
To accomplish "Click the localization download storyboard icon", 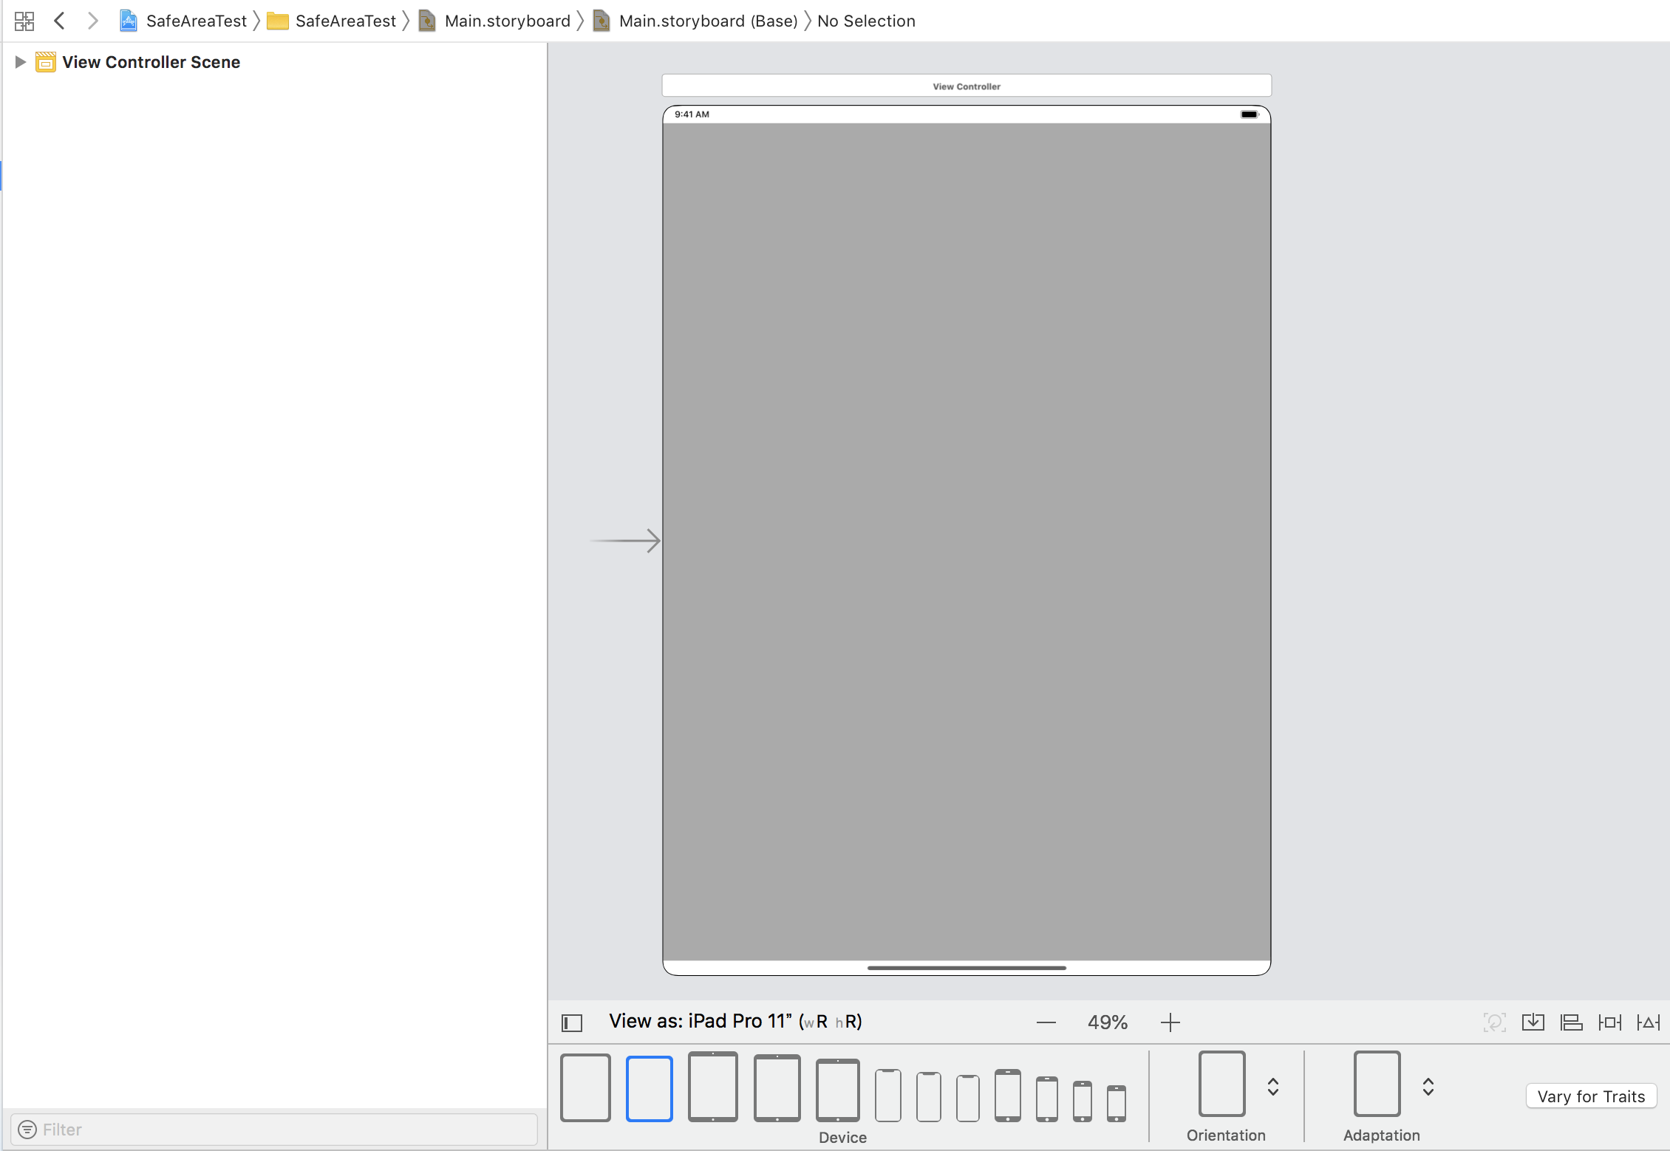I will (1537, 1023).
